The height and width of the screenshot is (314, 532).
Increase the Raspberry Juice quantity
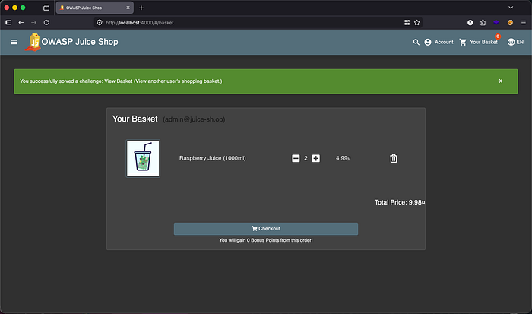point(316,158)
